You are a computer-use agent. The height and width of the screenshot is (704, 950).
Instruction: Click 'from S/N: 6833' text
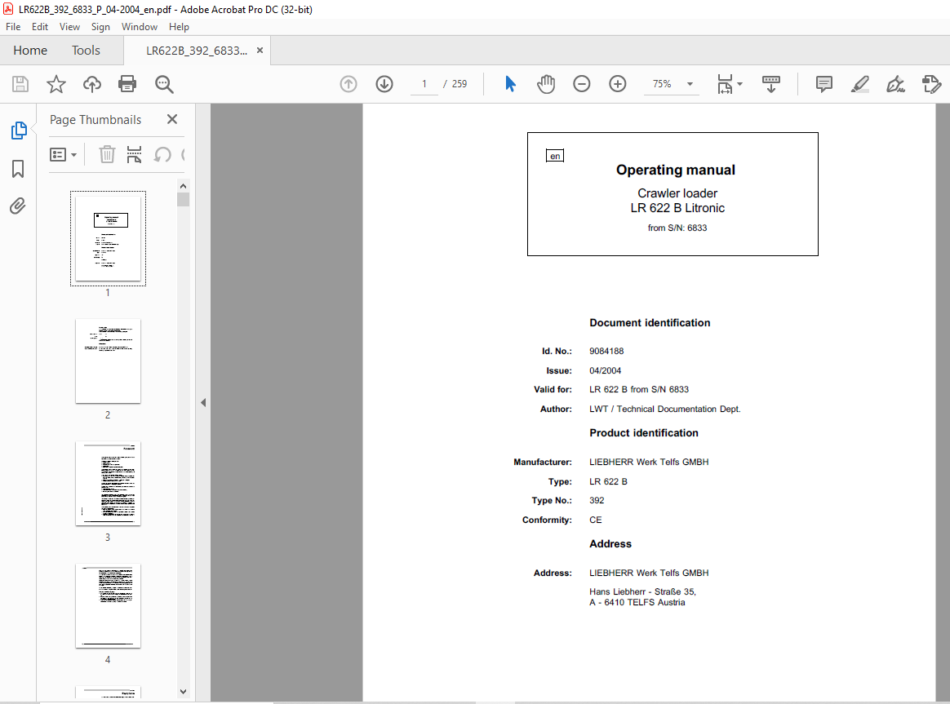[677, 228]
